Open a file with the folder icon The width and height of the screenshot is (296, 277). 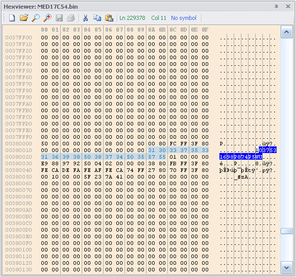(x=24, y=18)
